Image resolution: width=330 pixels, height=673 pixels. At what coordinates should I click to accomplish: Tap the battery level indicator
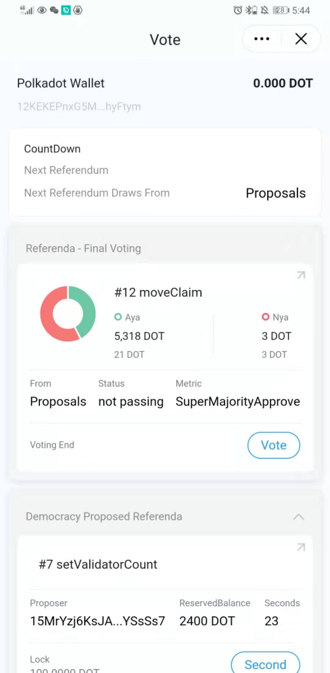(x=281, y=10)
